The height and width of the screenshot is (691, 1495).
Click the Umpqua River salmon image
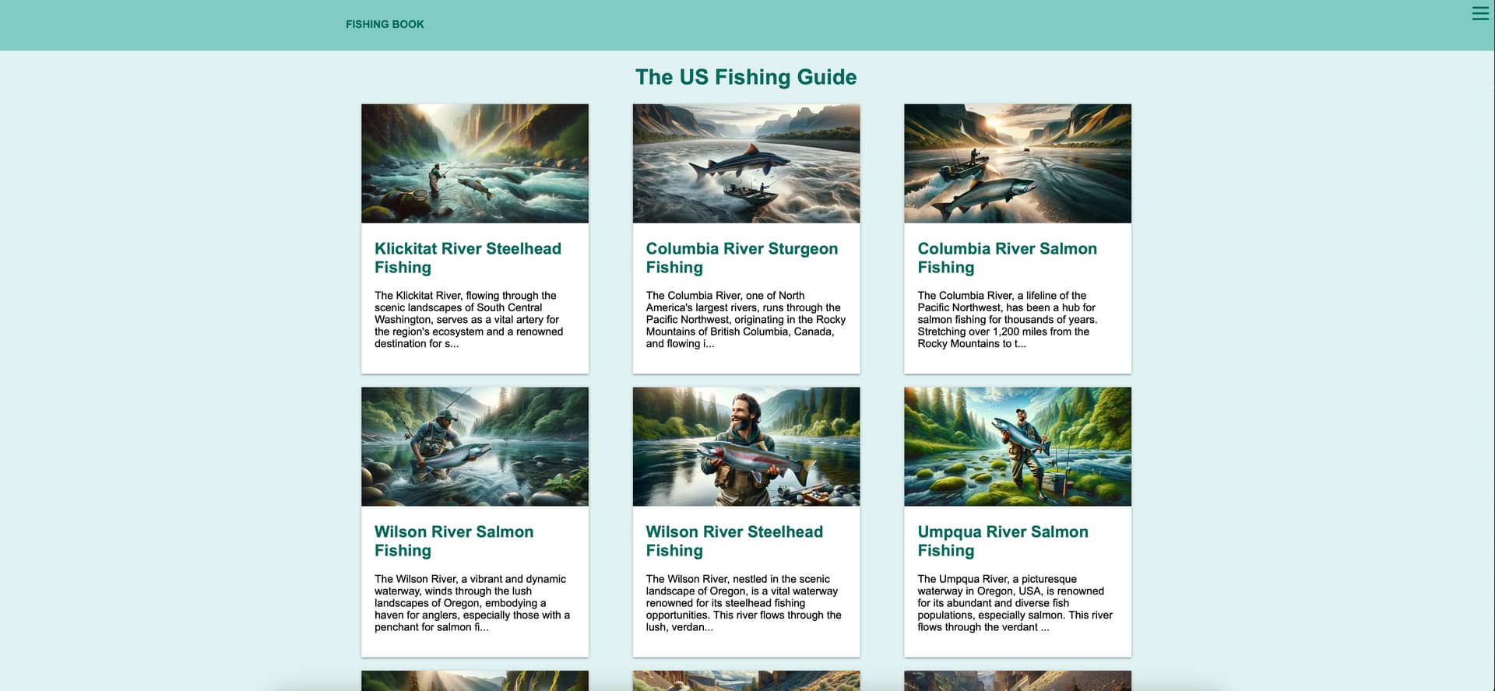[1018, 447]
